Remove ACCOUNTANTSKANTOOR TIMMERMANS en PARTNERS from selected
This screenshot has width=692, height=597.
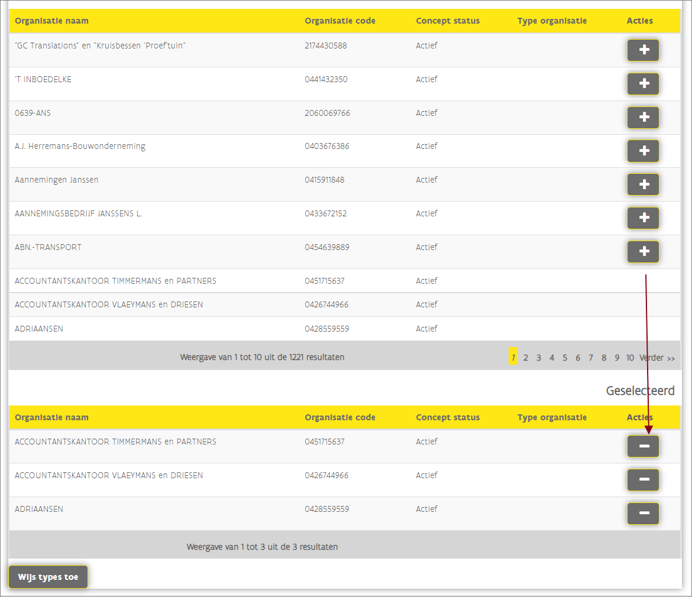click(x=643, y=446)
